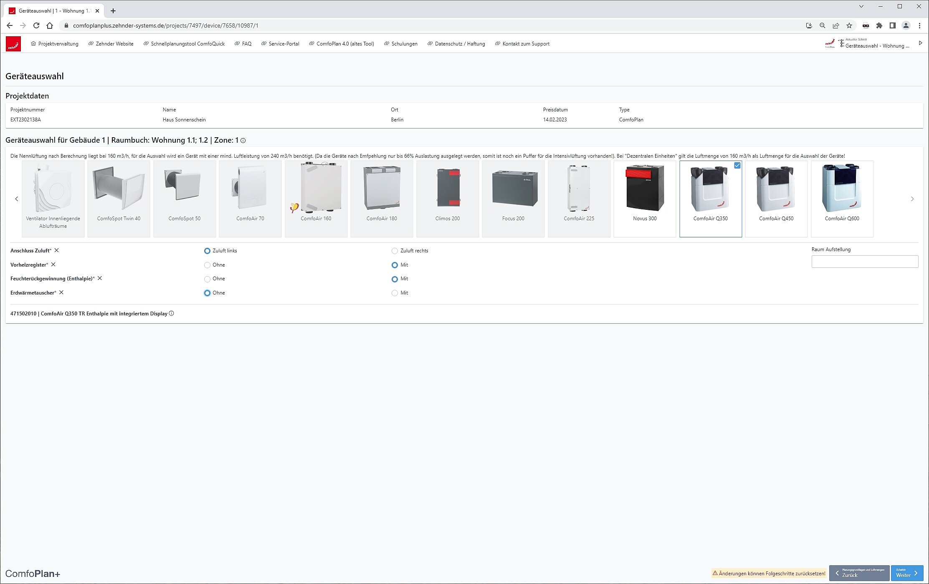Click the Raum Aufstellung input field
This screenshot has width=929, height=584.
point(864,262)
